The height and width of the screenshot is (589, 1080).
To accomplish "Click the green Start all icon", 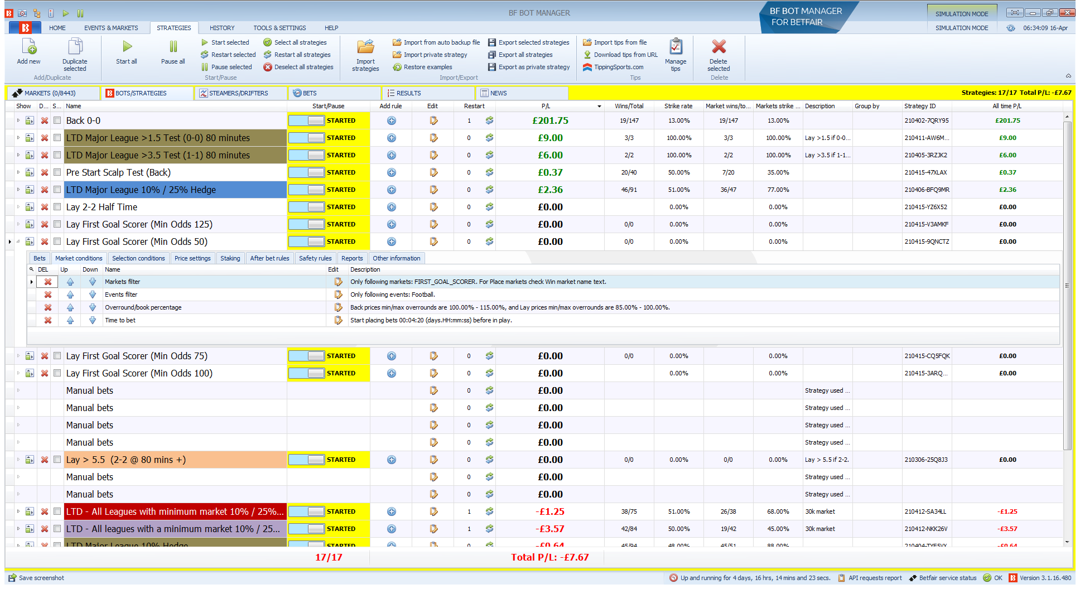I will (127, 47).
